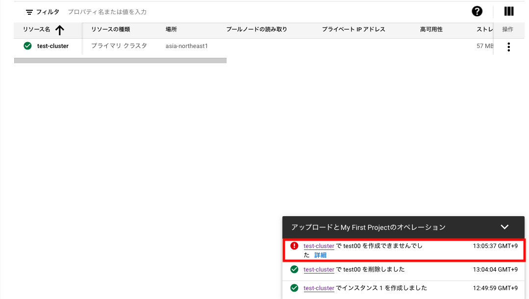529x299 pixels.
Task: Open the column display options icon
Action: (509, 11)
